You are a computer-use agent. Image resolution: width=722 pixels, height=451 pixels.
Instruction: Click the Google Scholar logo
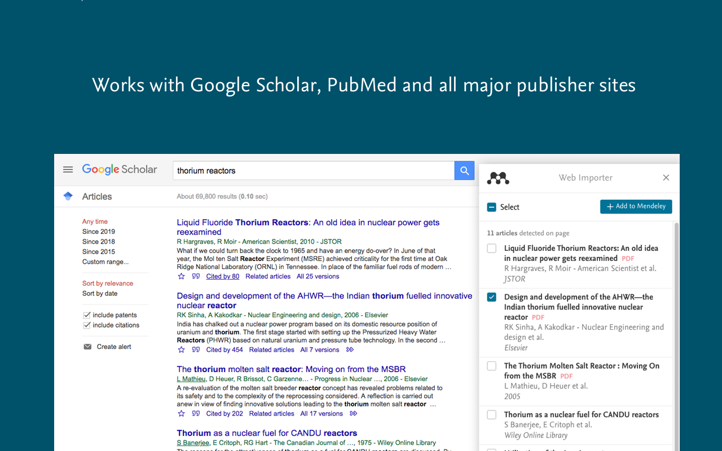120,170
